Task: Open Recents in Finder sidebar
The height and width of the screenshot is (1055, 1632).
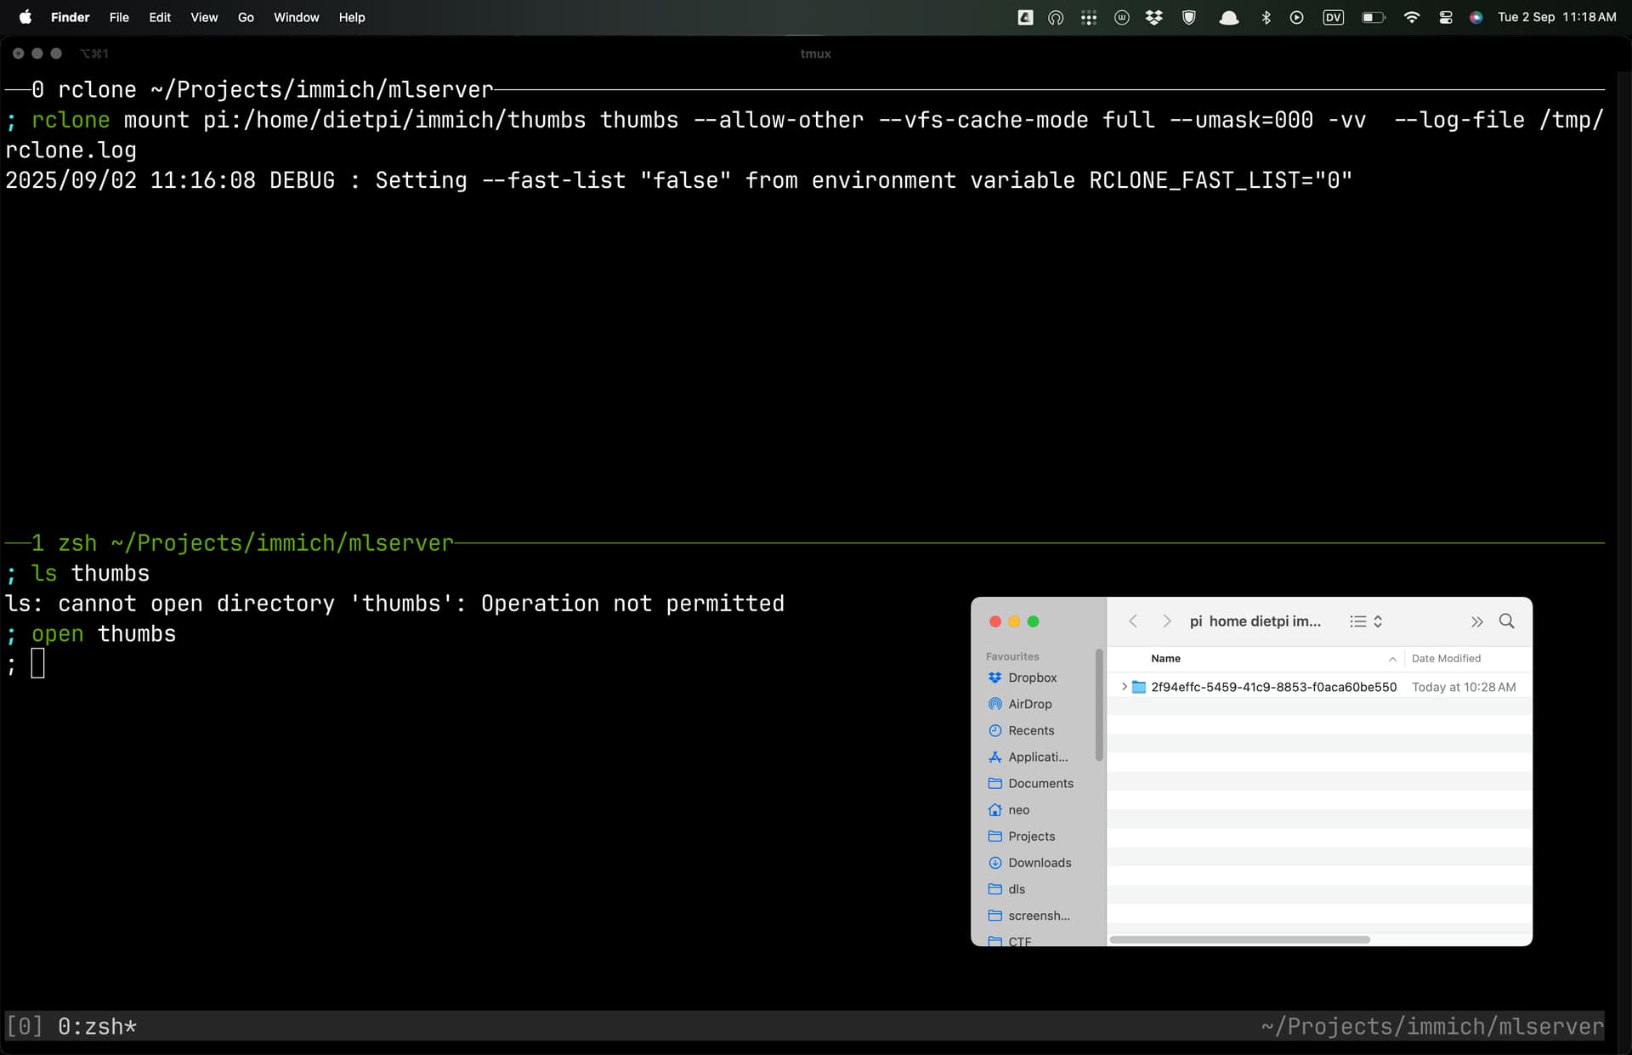Action: (x=1031, y=730)
